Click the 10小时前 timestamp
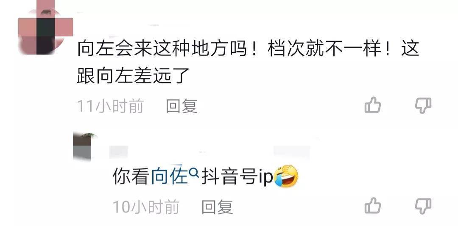Image resolution: width=458 pixels, height=226 pixels. (x=146, y=207)
